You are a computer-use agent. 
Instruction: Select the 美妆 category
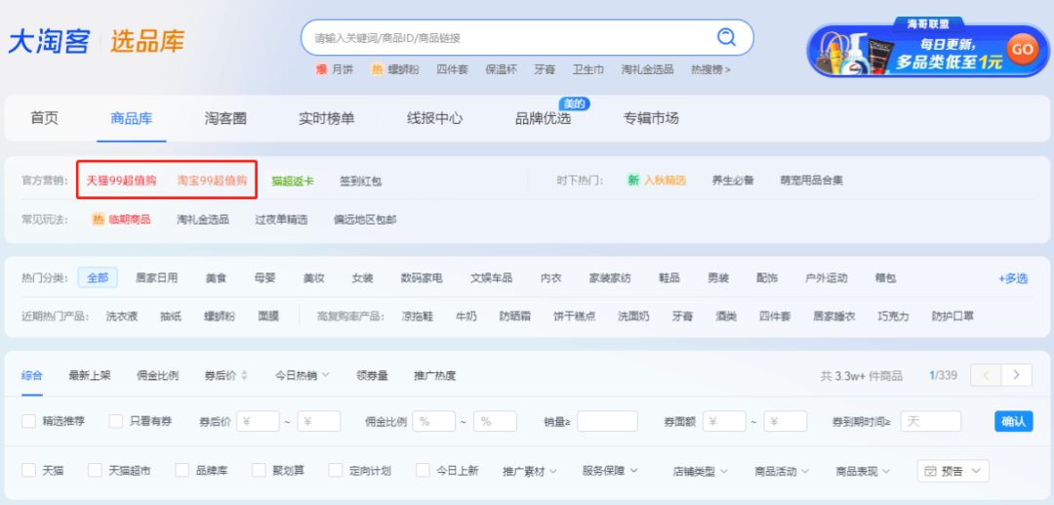314,277
